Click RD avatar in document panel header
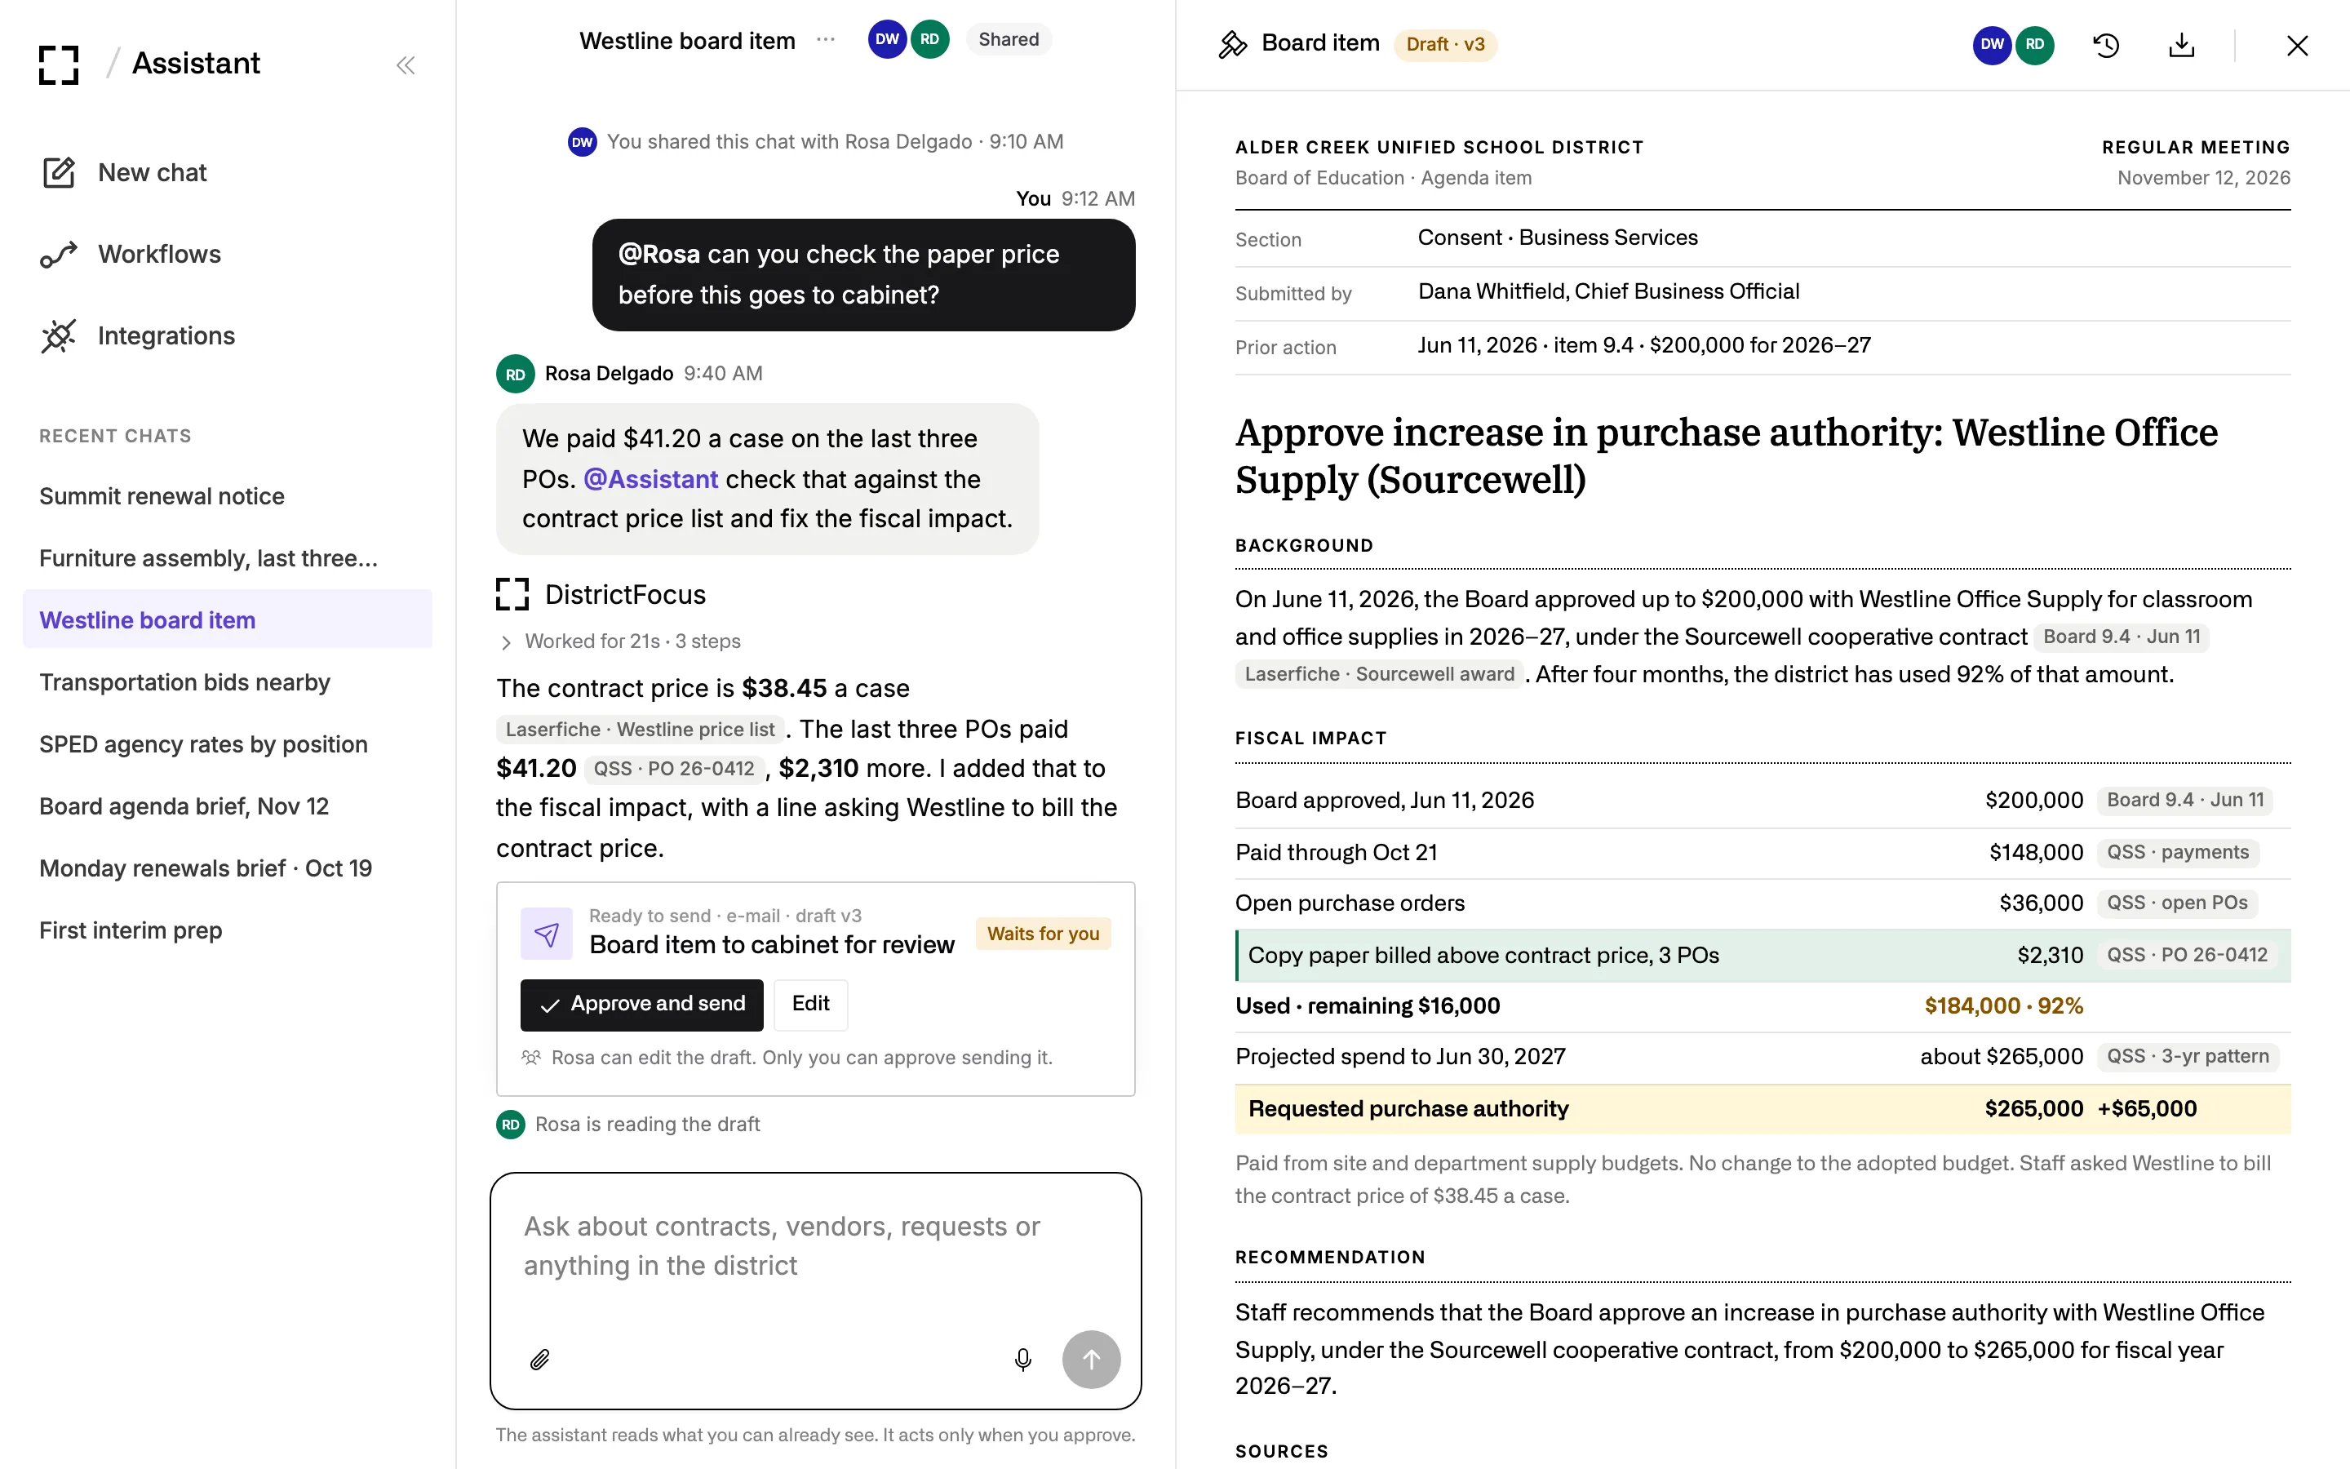 click(x=2035, y=45)
